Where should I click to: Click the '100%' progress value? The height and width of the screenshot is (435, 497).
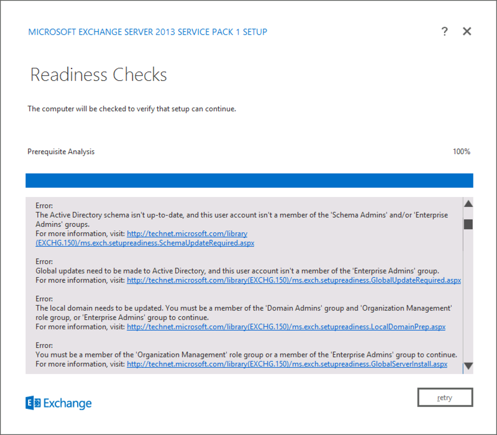pyautogui.click(x=461, y=152)
